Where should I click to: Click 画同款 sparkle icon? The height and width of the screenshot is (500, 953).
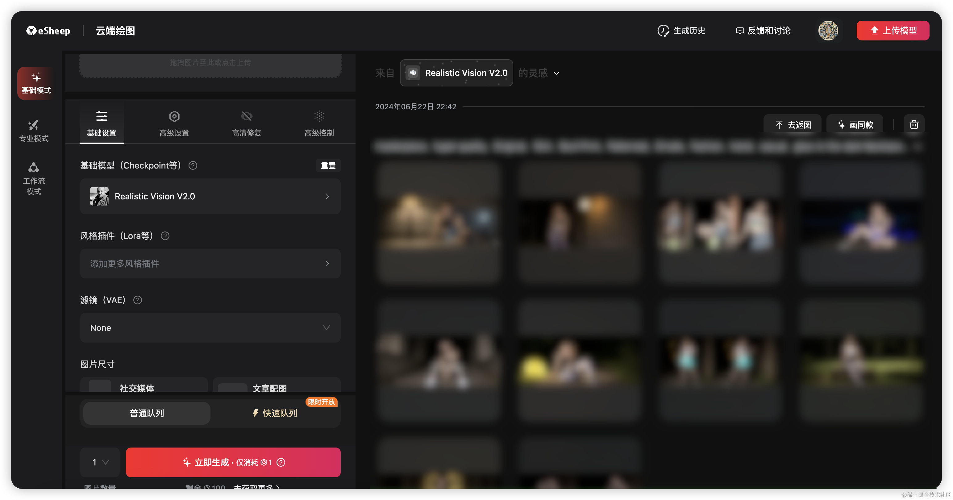click(841, 125)
